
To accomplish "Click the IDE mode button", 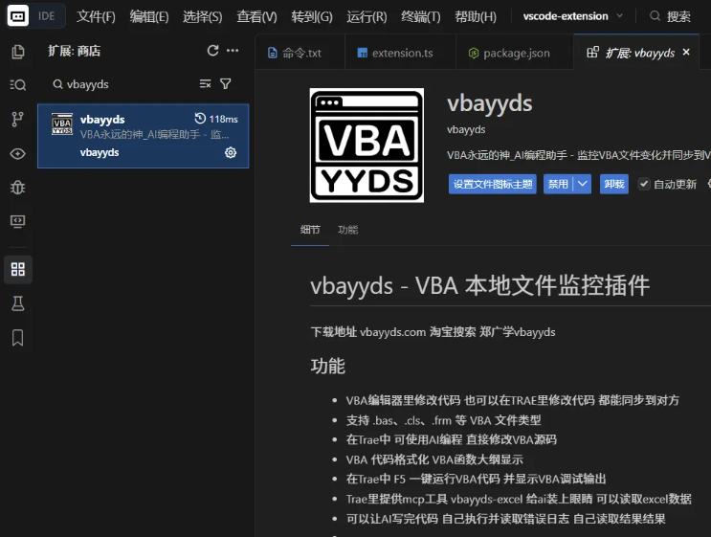I will (47, 16).
